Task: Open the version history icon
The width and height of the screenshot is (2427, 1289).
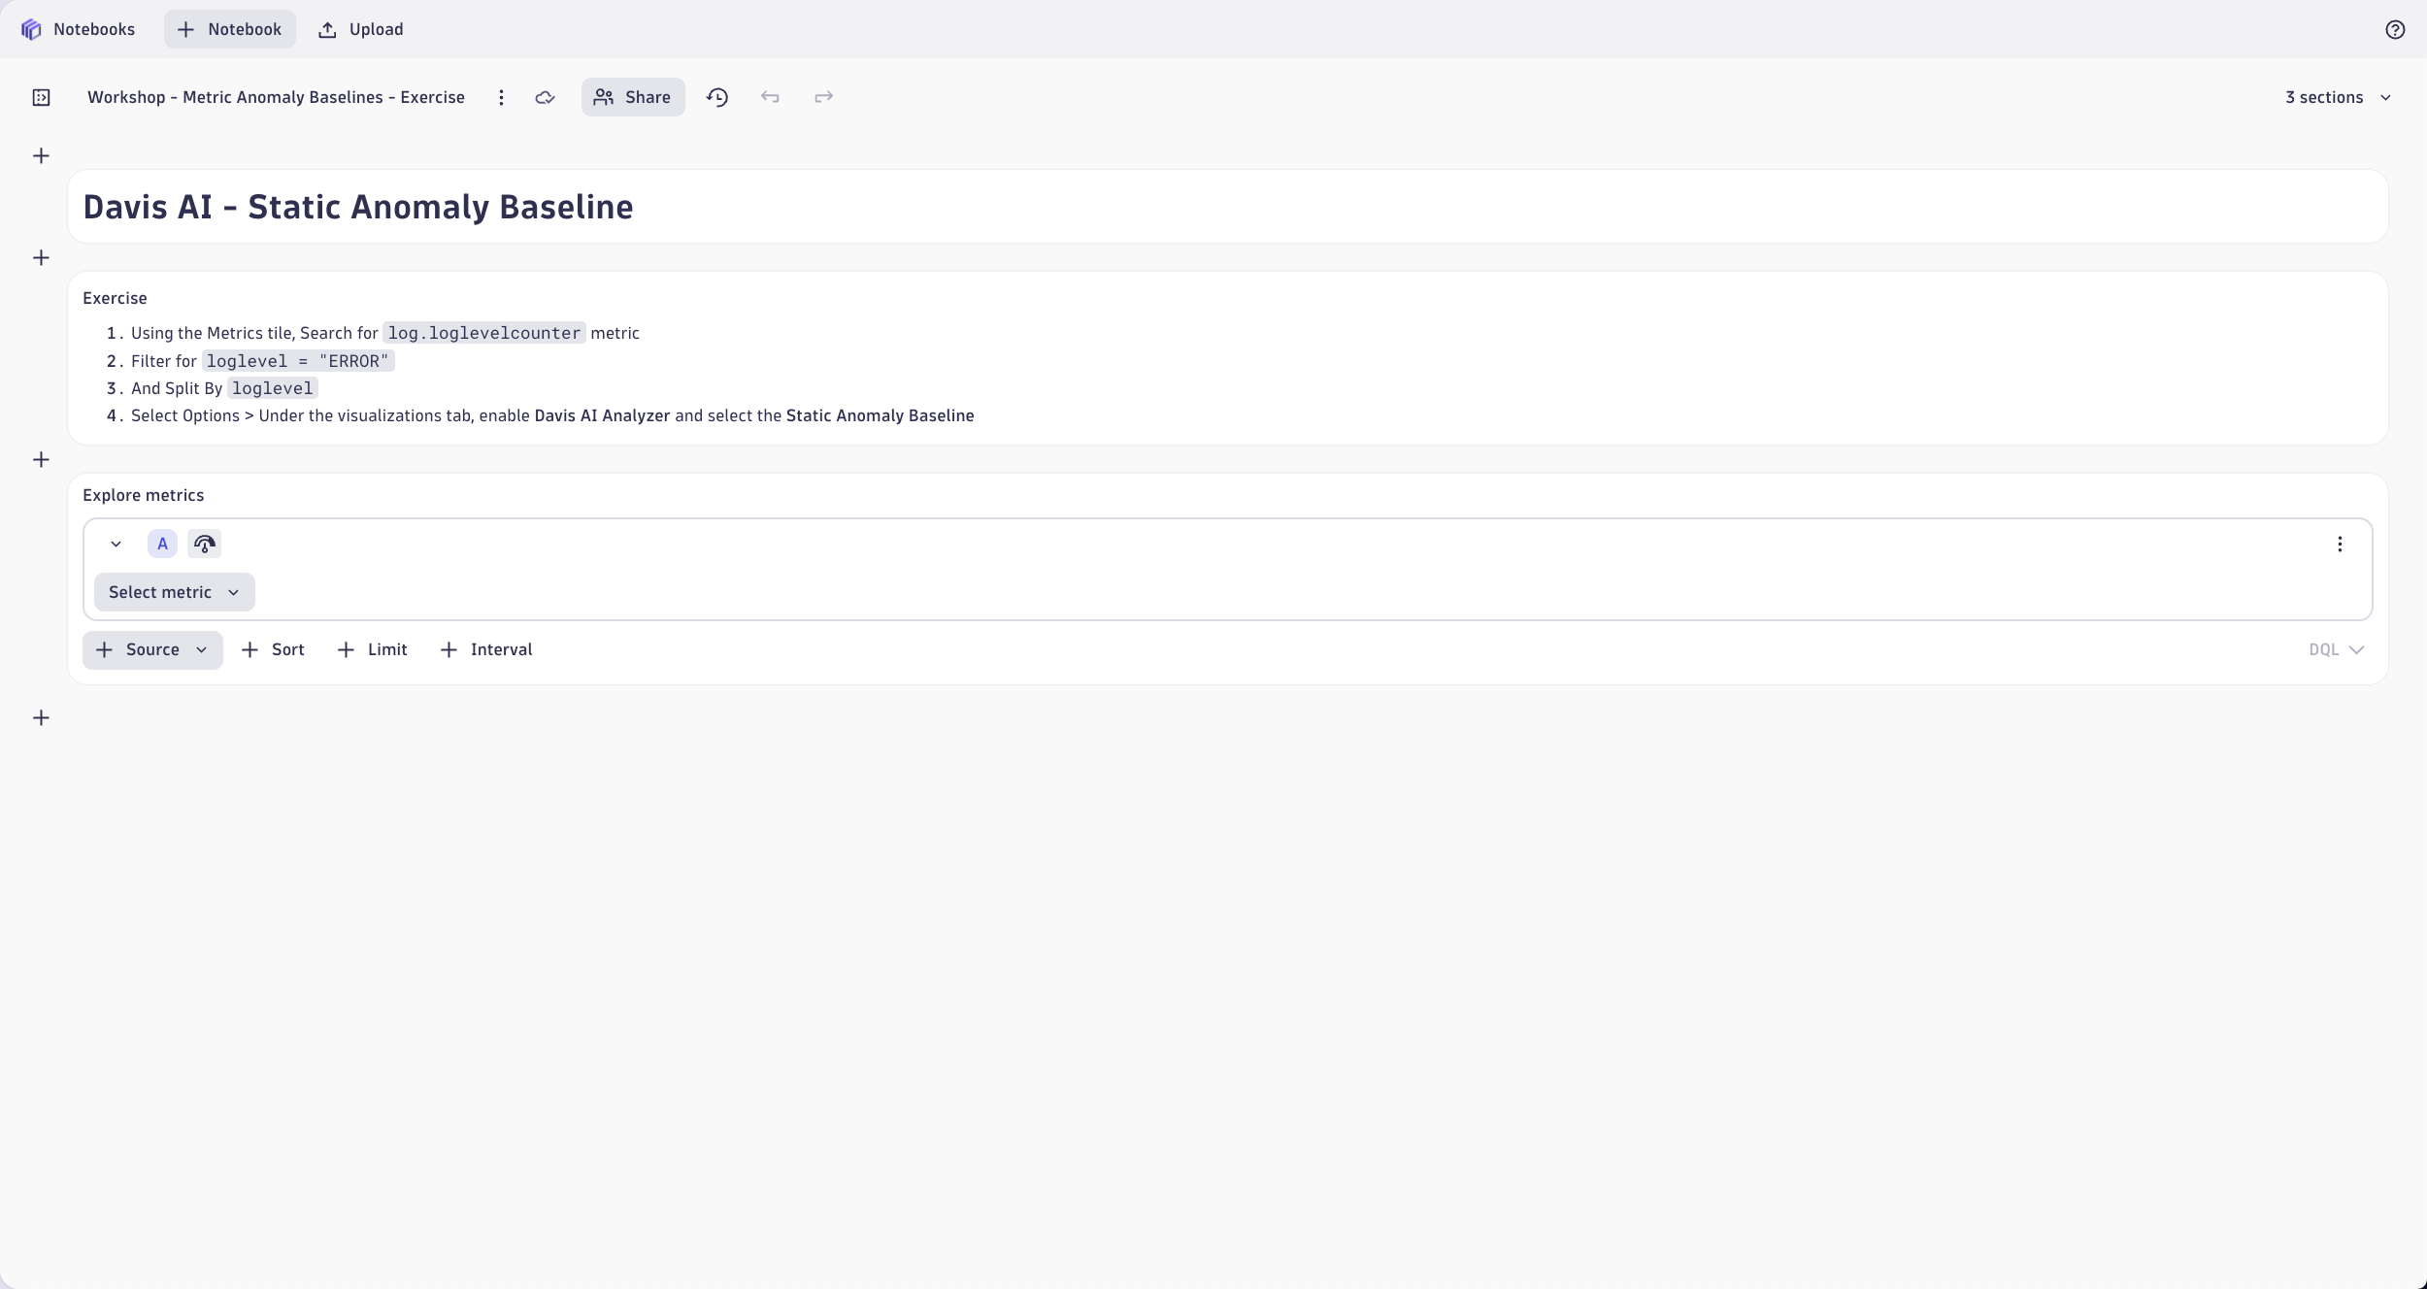Action: click(x=717, y=97)
